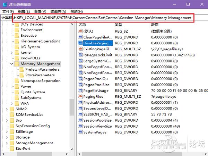The width and height of the screenshot is (208, 156).
Task: Click the SESSION_HAS_... value icon
Action: [x=80, y=114]
